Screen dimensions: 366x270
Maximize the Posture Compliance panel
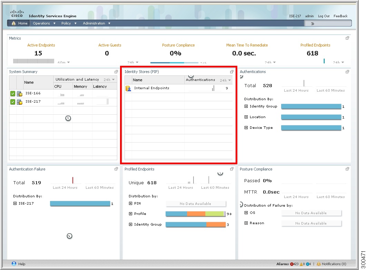coord(347,169)
